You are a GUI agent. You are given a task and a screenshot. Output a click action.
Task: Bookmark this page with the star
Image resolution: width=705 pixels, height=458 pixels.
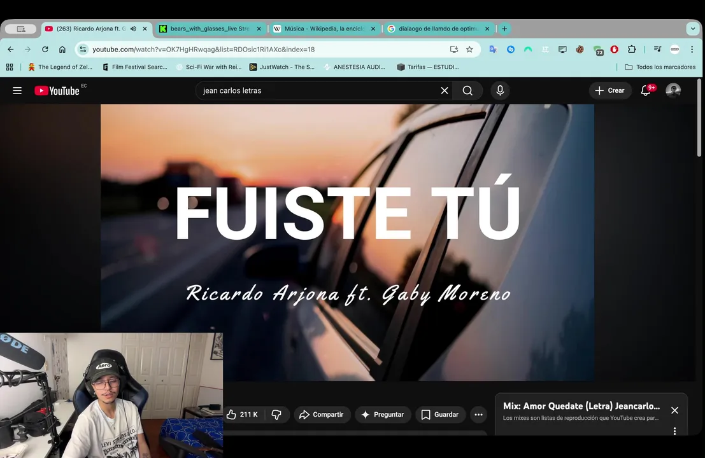[469, 50]
